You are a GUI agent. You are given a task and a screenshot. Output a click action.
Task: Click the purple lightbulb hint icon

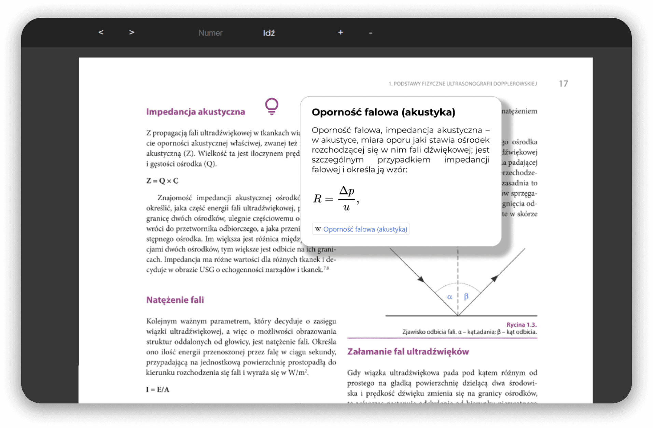[272, 106]
